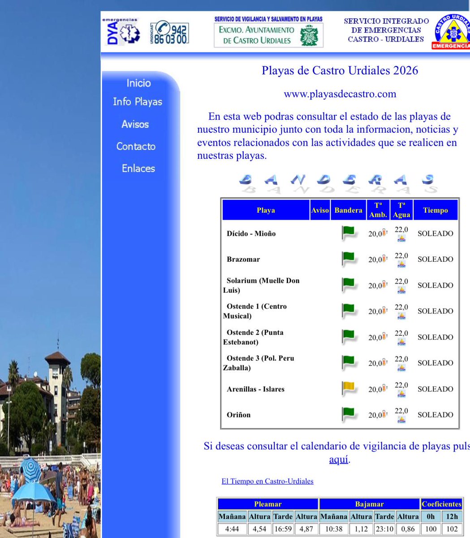Click the Playas de Castro Urdiales 2026 heading
The image size is (470, 538).
[340, 70]
